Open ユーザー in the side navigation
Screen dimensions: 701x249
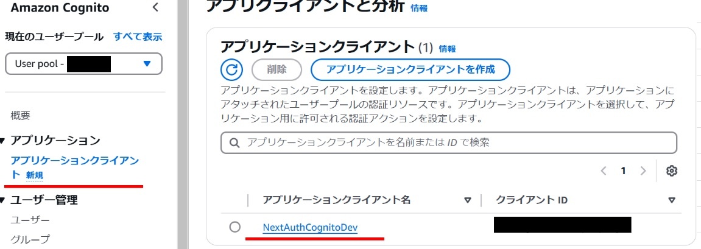click(x=30, y=220)
